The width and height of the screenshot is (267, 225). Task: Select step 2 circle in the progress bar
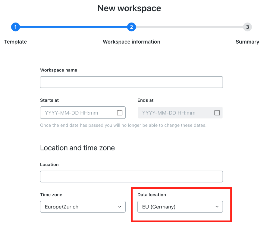131,27
